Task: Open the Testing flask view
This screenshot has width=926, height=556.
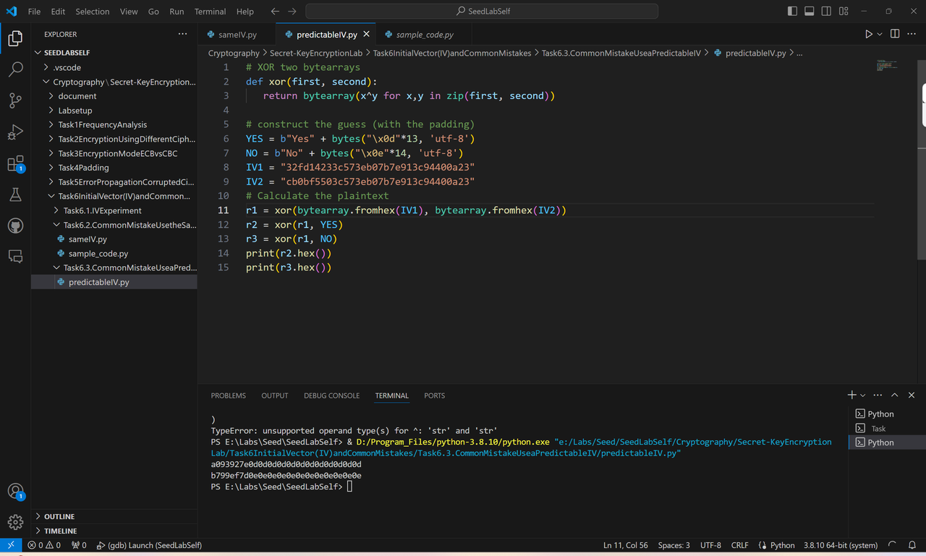Action: (x=15, y=194)
